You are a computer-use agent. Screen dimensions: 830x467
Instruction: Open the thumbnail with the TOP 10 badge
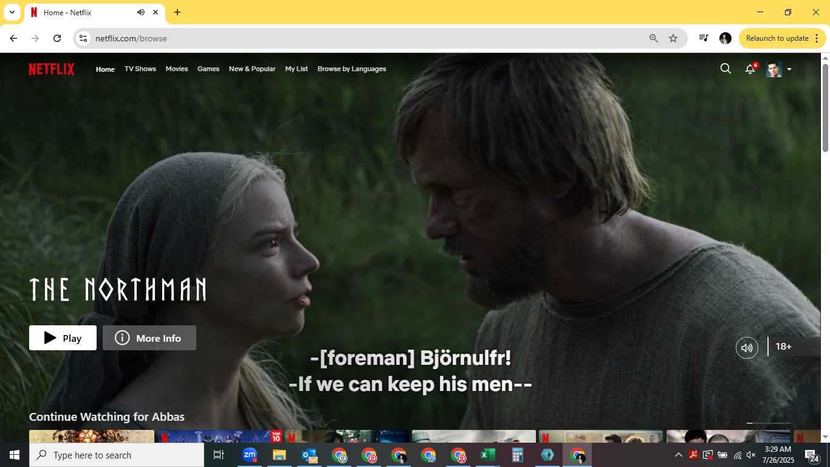(219, 436)
